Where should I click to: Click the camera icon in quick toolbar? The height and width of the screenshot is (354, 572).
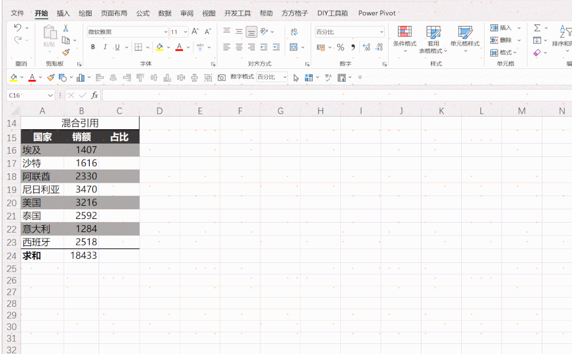222,77
